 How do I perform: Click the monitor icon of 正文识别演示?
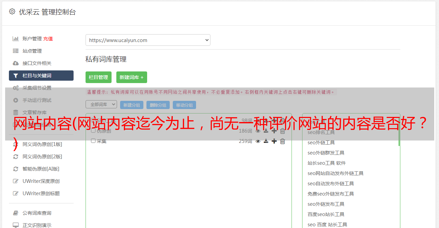pyautogui.click(x=16, y=225)
